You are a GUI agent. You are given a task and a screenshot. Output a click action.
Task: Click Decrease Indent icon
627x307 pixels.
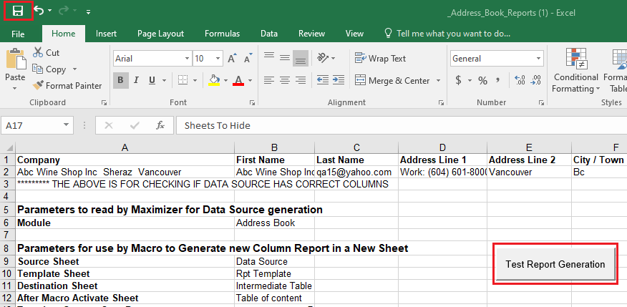pyautogui.click(x=322, y=80)
